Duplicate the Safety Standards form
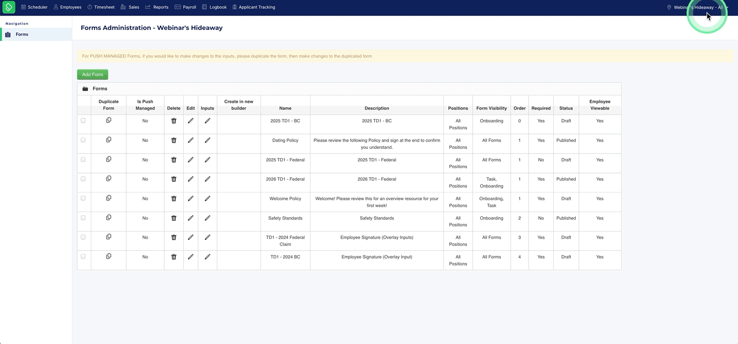Viewport: 738px width, 344px height. (108, 218)
